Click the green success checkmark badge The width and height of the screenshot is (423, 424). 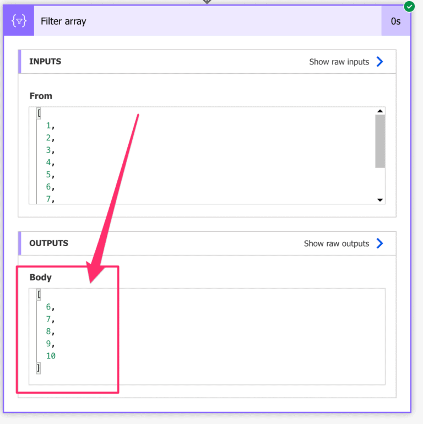409,7
